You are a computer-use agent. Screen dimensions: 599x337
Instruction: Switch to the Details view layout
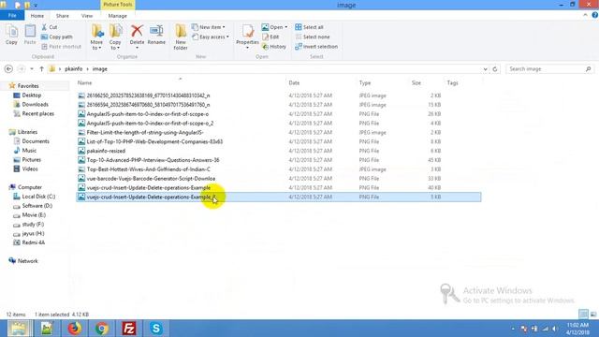point(583,315)
